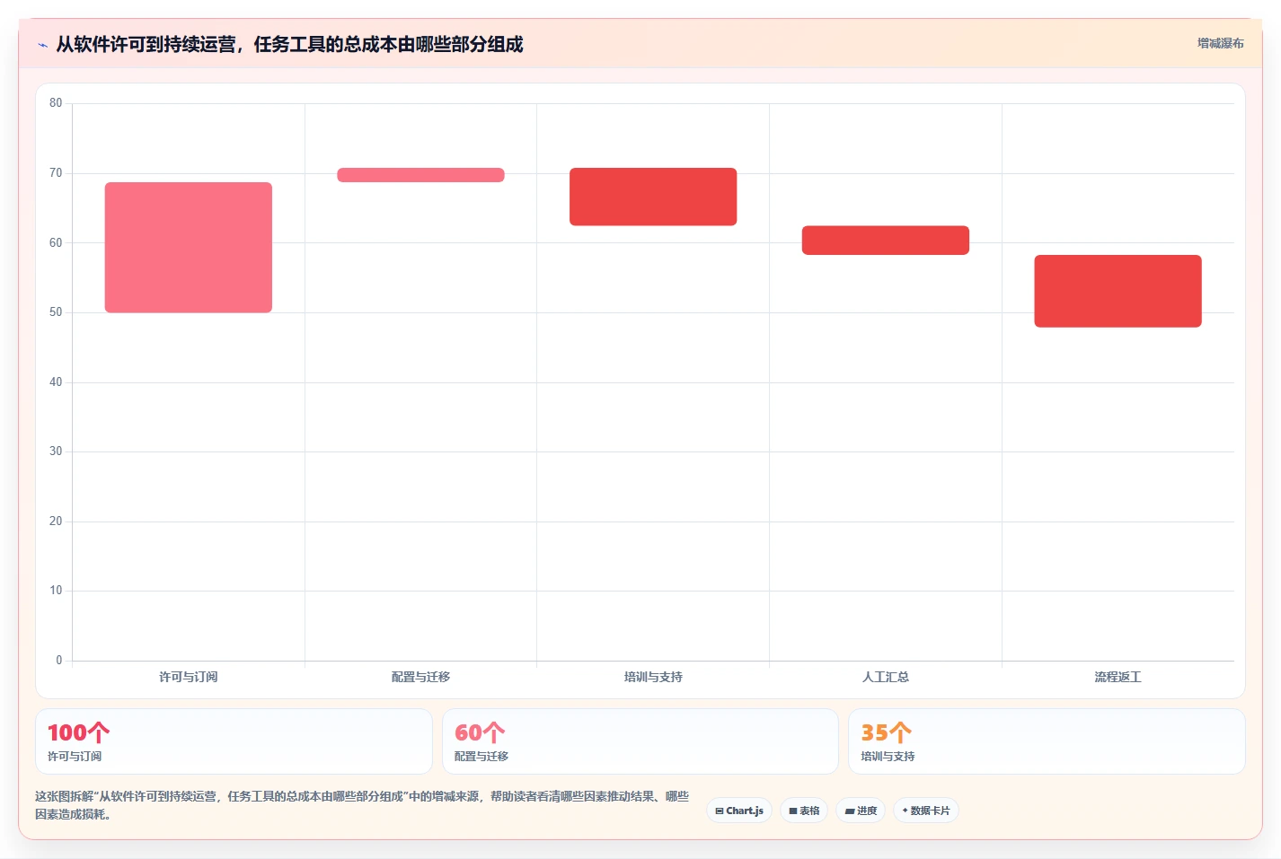The width and height of the screenshot is (1281, 859).
Task: Click the lightning icon beside the chart title
Action: coord(42,45)
